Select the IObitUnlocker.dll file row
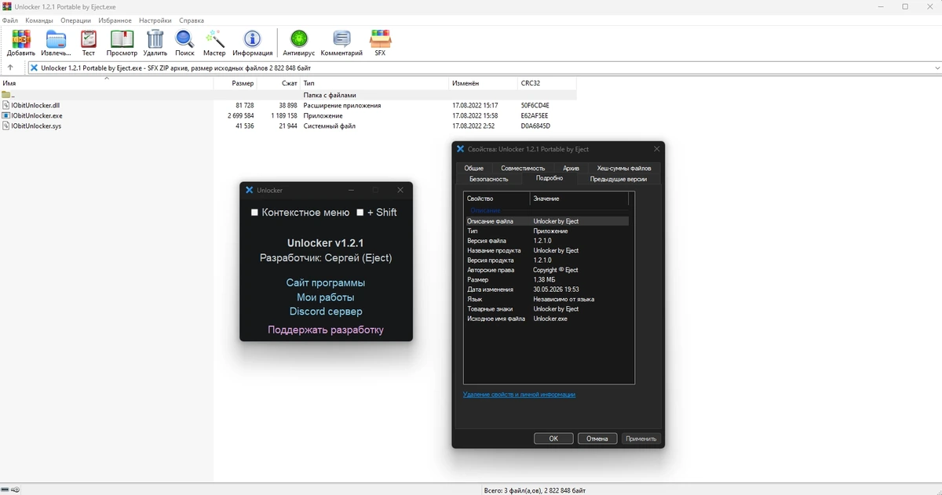This screenshot has height=495, width=942. tap(288, 105)
